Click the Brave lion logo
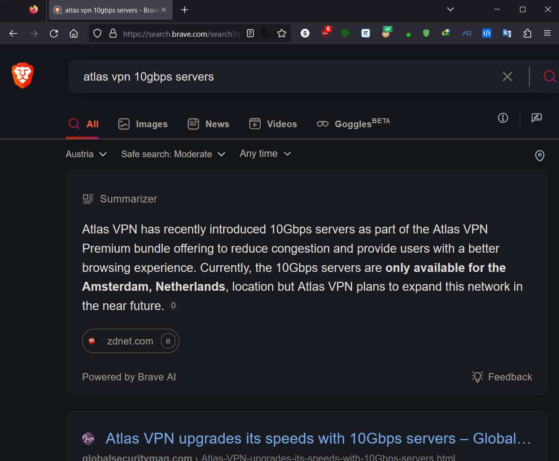 pyautogui.click(x=22, y=75)
